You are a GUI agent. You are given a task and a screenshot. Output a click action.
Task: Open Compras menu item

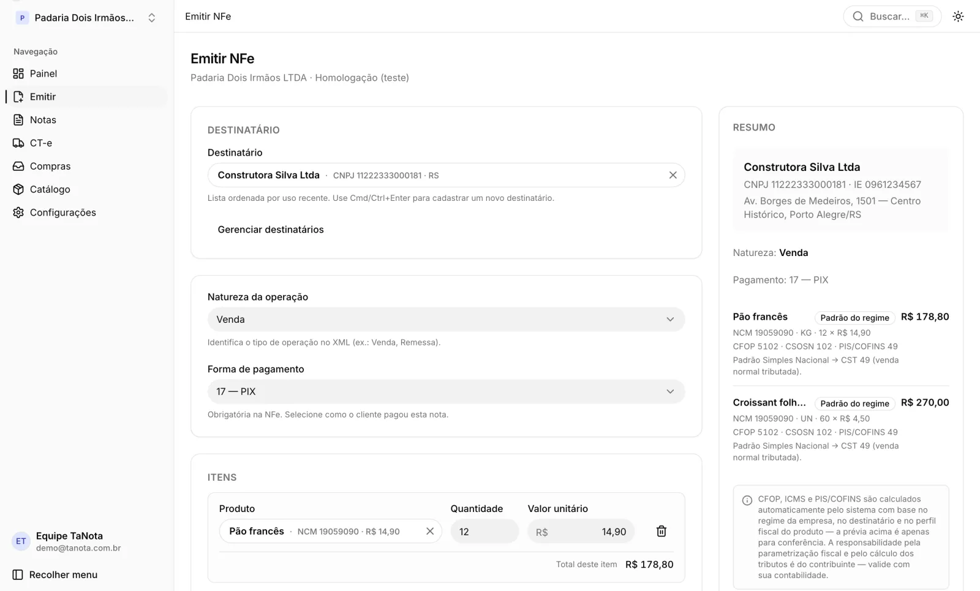pyautogui.click(x=86, y=166)
